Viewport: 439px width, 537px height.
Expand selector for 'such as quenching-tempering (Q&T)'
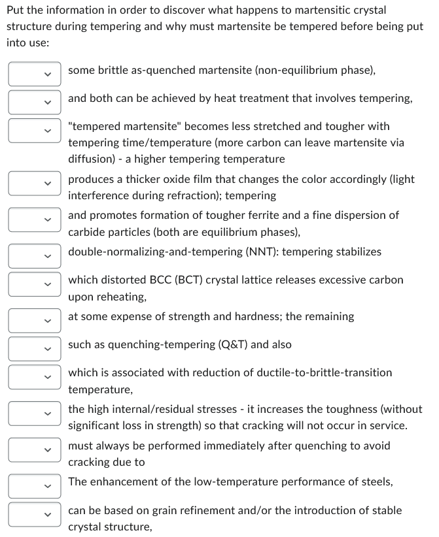(34, 349)
